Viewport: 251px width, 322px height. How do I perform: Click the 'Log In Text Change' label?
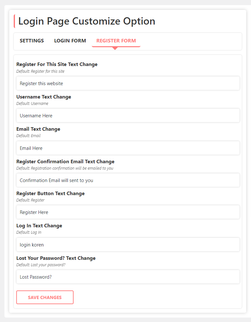[x=39, y=226]
